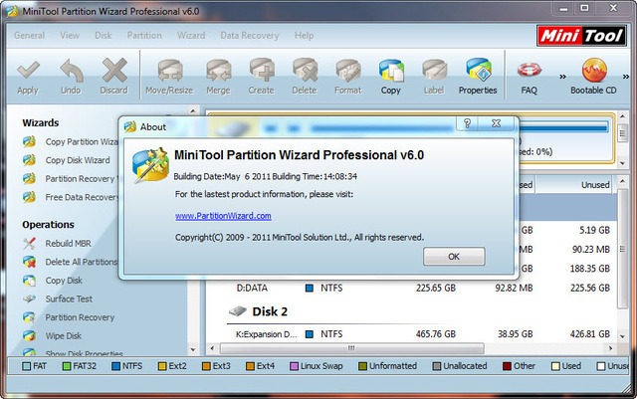Close the About dialog with X

coord(496,123)
